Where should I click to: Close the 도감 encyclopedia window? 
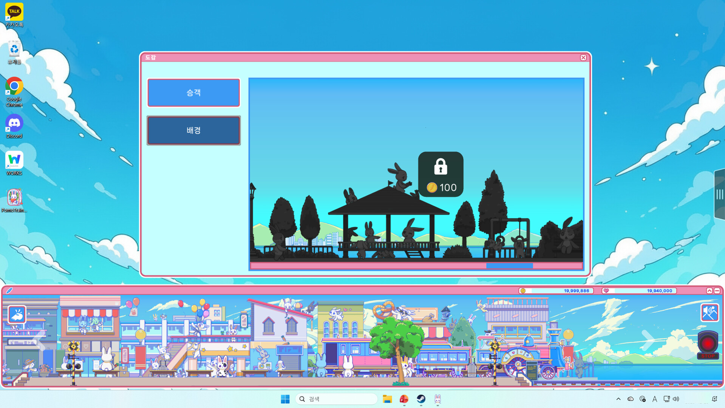click(x=583, y=57)
